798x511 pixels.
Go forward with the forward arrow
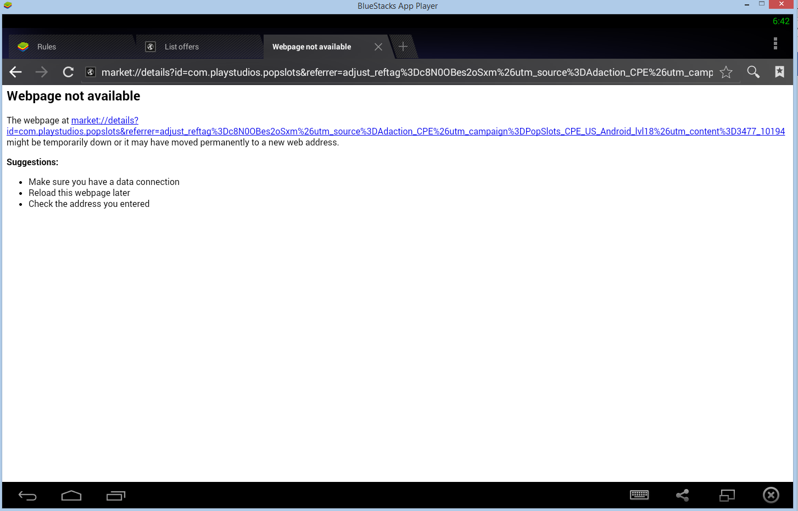pyautogui.click(x=42, y=72)
